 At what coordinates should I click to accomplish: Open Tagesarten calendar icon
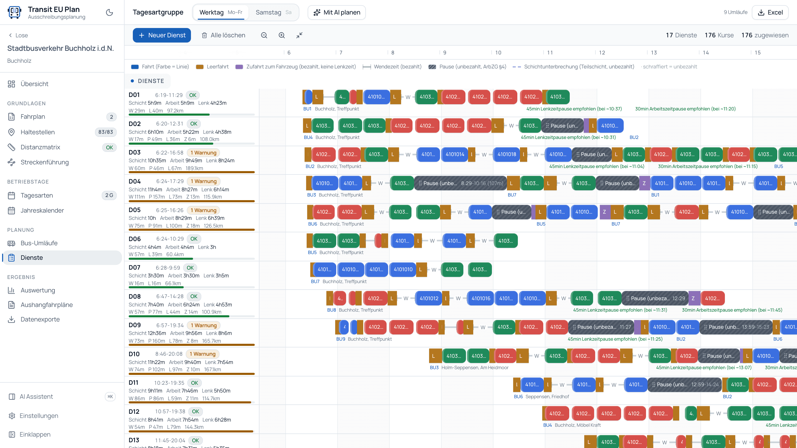[11, 195]
